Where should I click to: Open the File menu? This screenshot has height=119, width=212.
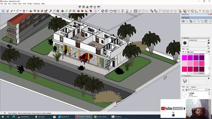2,4
